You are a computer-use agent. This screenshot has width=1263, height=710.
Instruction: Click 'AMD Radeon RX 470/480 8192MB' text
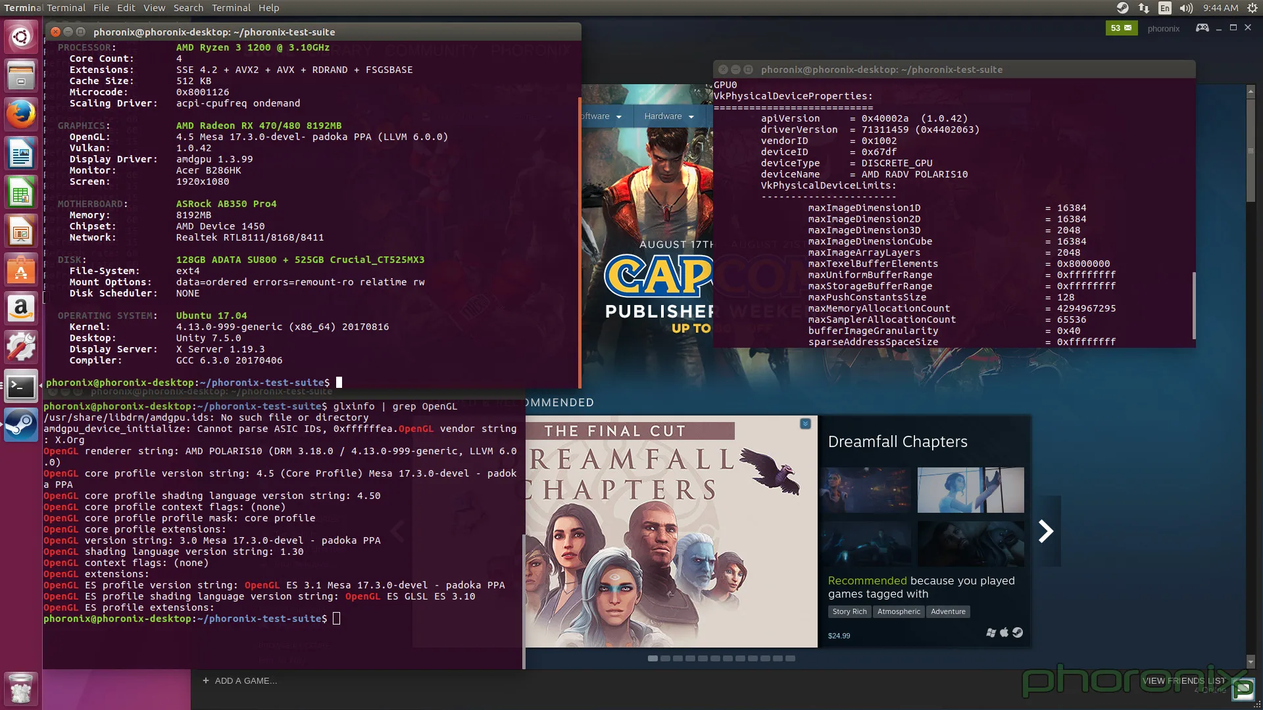pyautogui.click(x=259, y=126)
